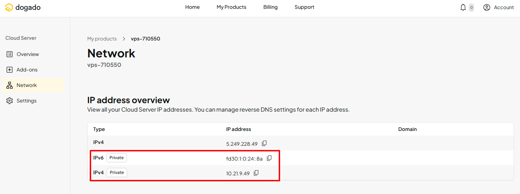Click the Account user icon
520x194 pixels.
point(487,7)
